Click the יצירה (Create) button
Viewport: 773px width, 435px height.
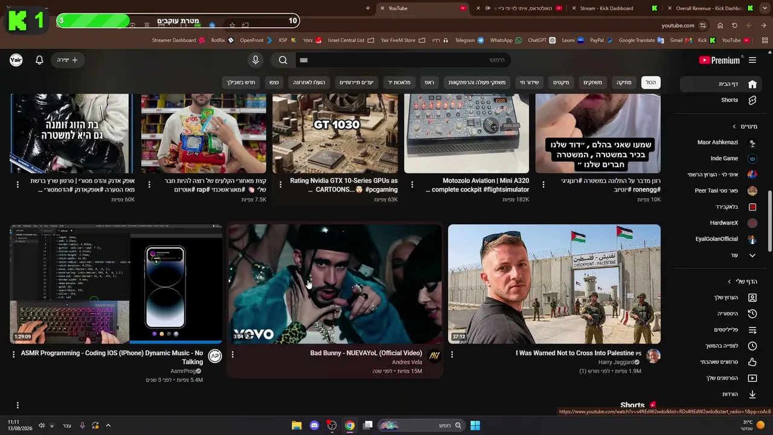[68, 60]
